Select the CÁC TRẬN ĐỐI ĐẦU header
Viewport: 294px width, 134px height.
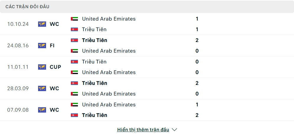point(27,7)
